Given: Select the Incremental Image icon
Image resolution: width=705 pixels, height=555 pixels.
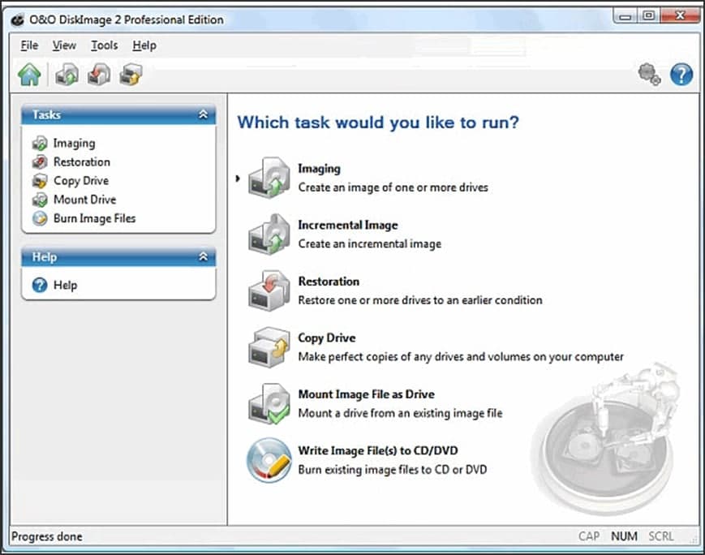Looking at the screenshot, I should tap(268, 232).
